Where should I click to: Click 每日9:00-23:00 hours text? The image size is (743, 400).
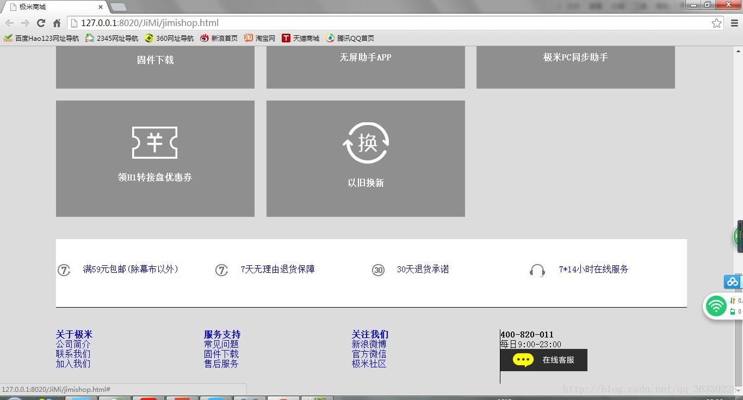531,344
